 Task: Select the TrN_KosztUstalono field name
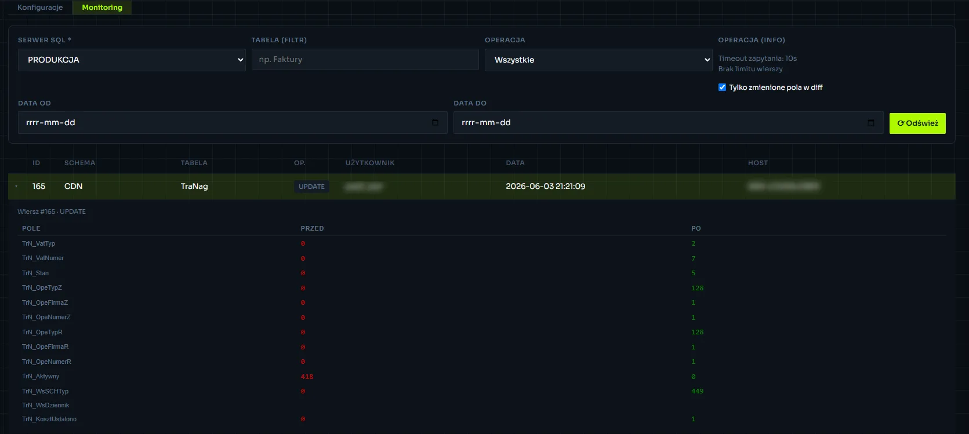pos(49,419)
